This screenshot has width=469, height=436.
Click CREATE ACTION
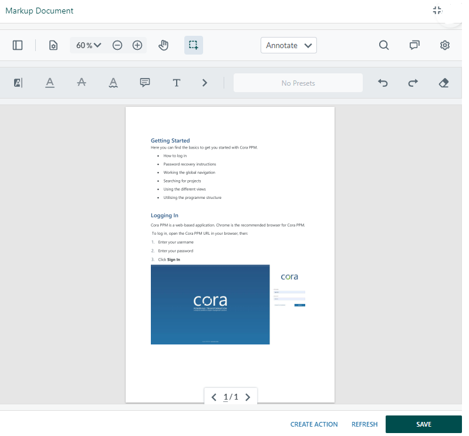click(x=314, y=424)
